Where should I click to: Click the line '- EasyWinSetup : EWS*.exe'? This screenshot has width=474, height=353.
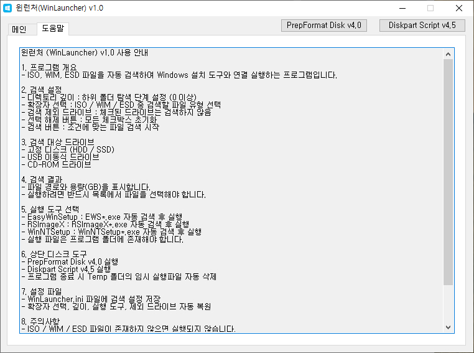pos(102,217)
